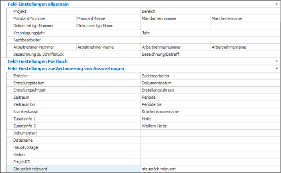Click the Feld-Einstellungen Postbuch heading

pyautogui.click(x=38, y=61)
